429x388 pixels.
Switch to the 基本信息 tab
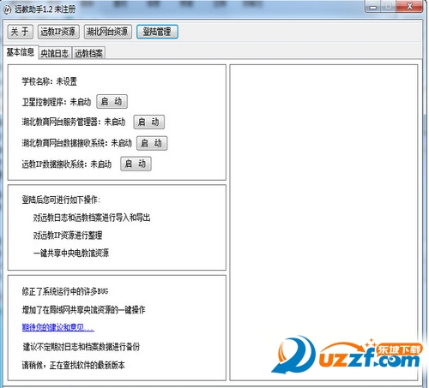[21, 52]
